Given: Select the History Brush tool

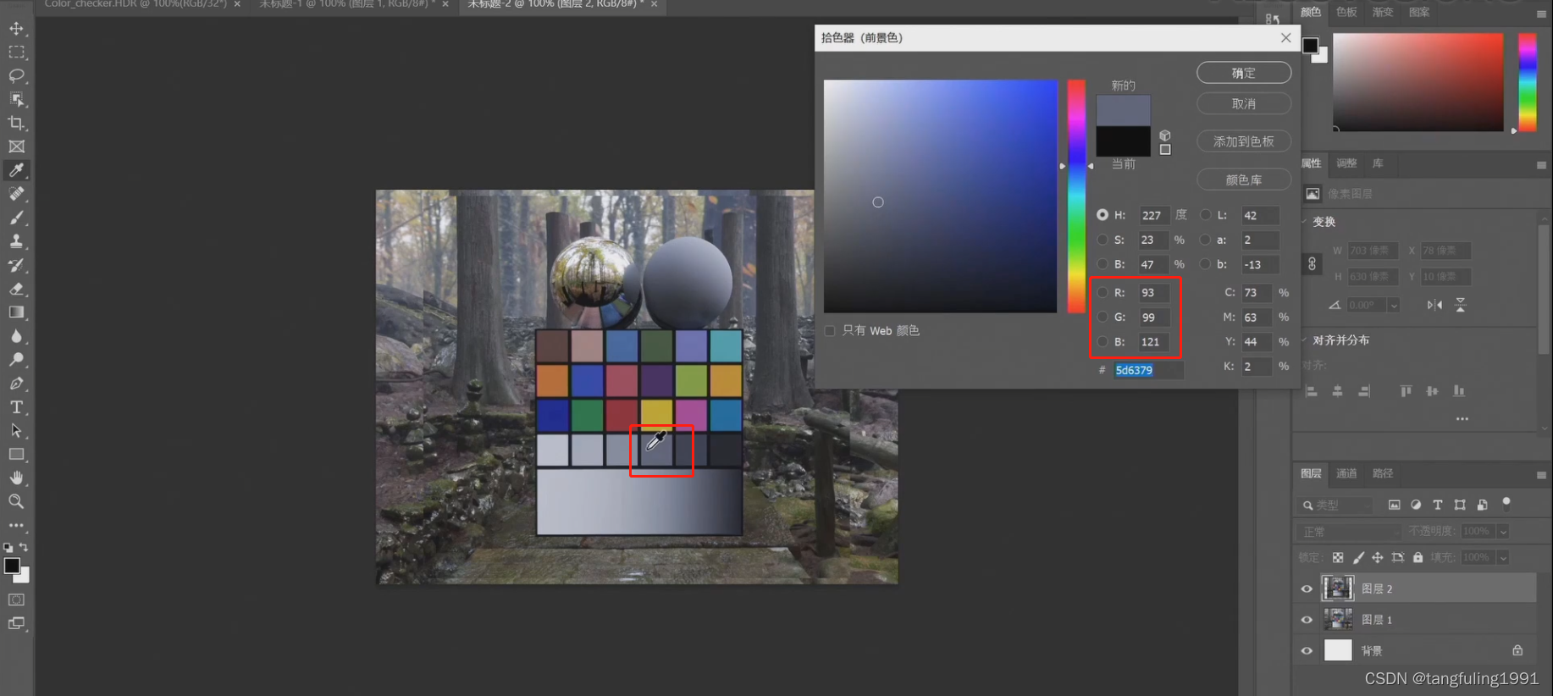Looking at the screenshot, I should point(16,265).
